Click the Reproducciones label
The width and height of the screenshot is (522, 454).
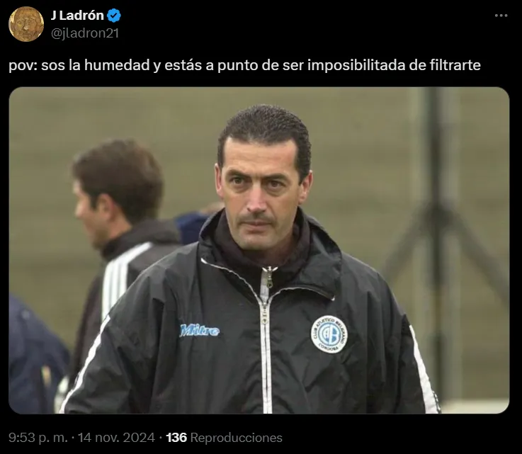[237, 438]
